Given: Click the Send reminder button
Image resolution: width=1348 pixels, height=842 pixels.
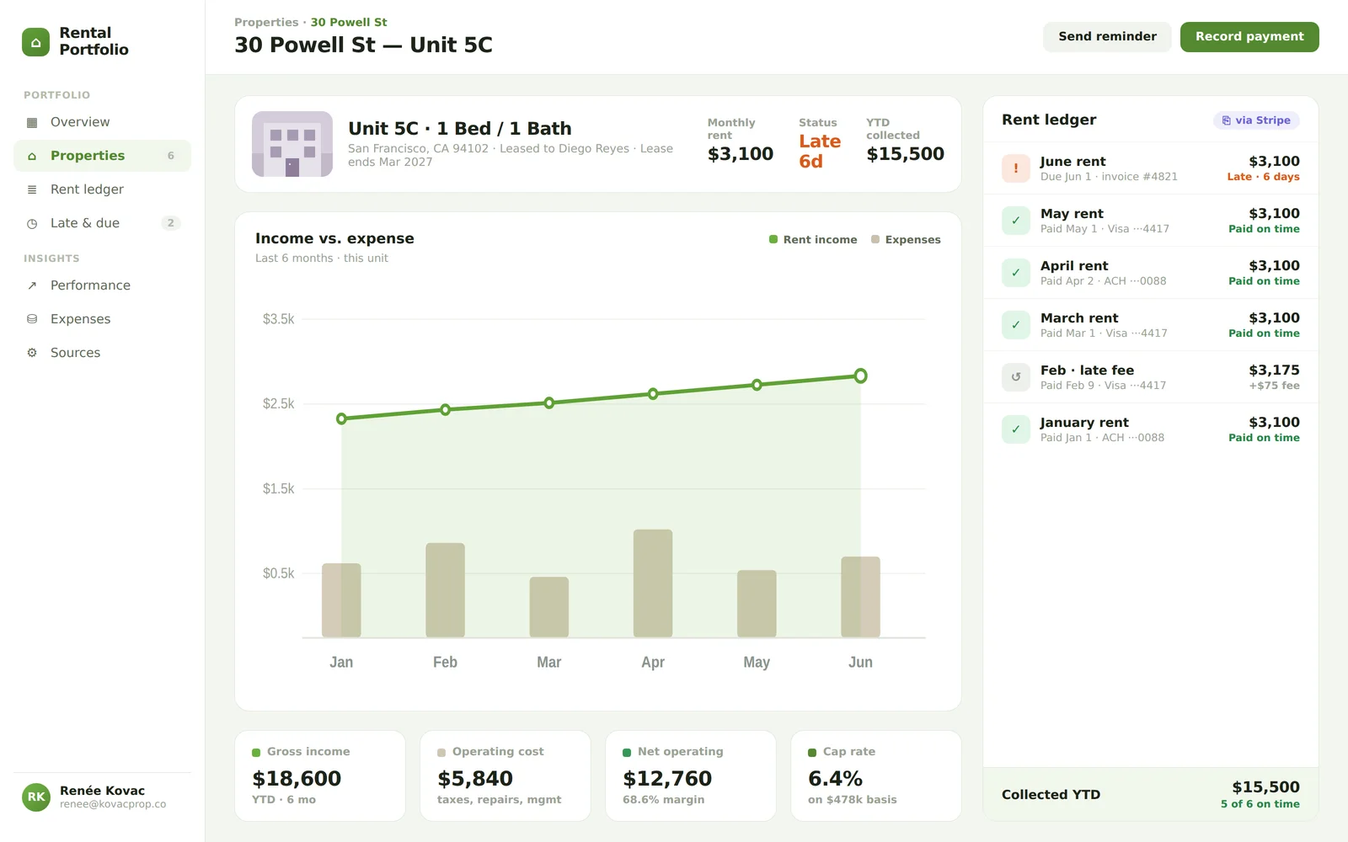Looking at the screenshot, I should (1107, 37).
